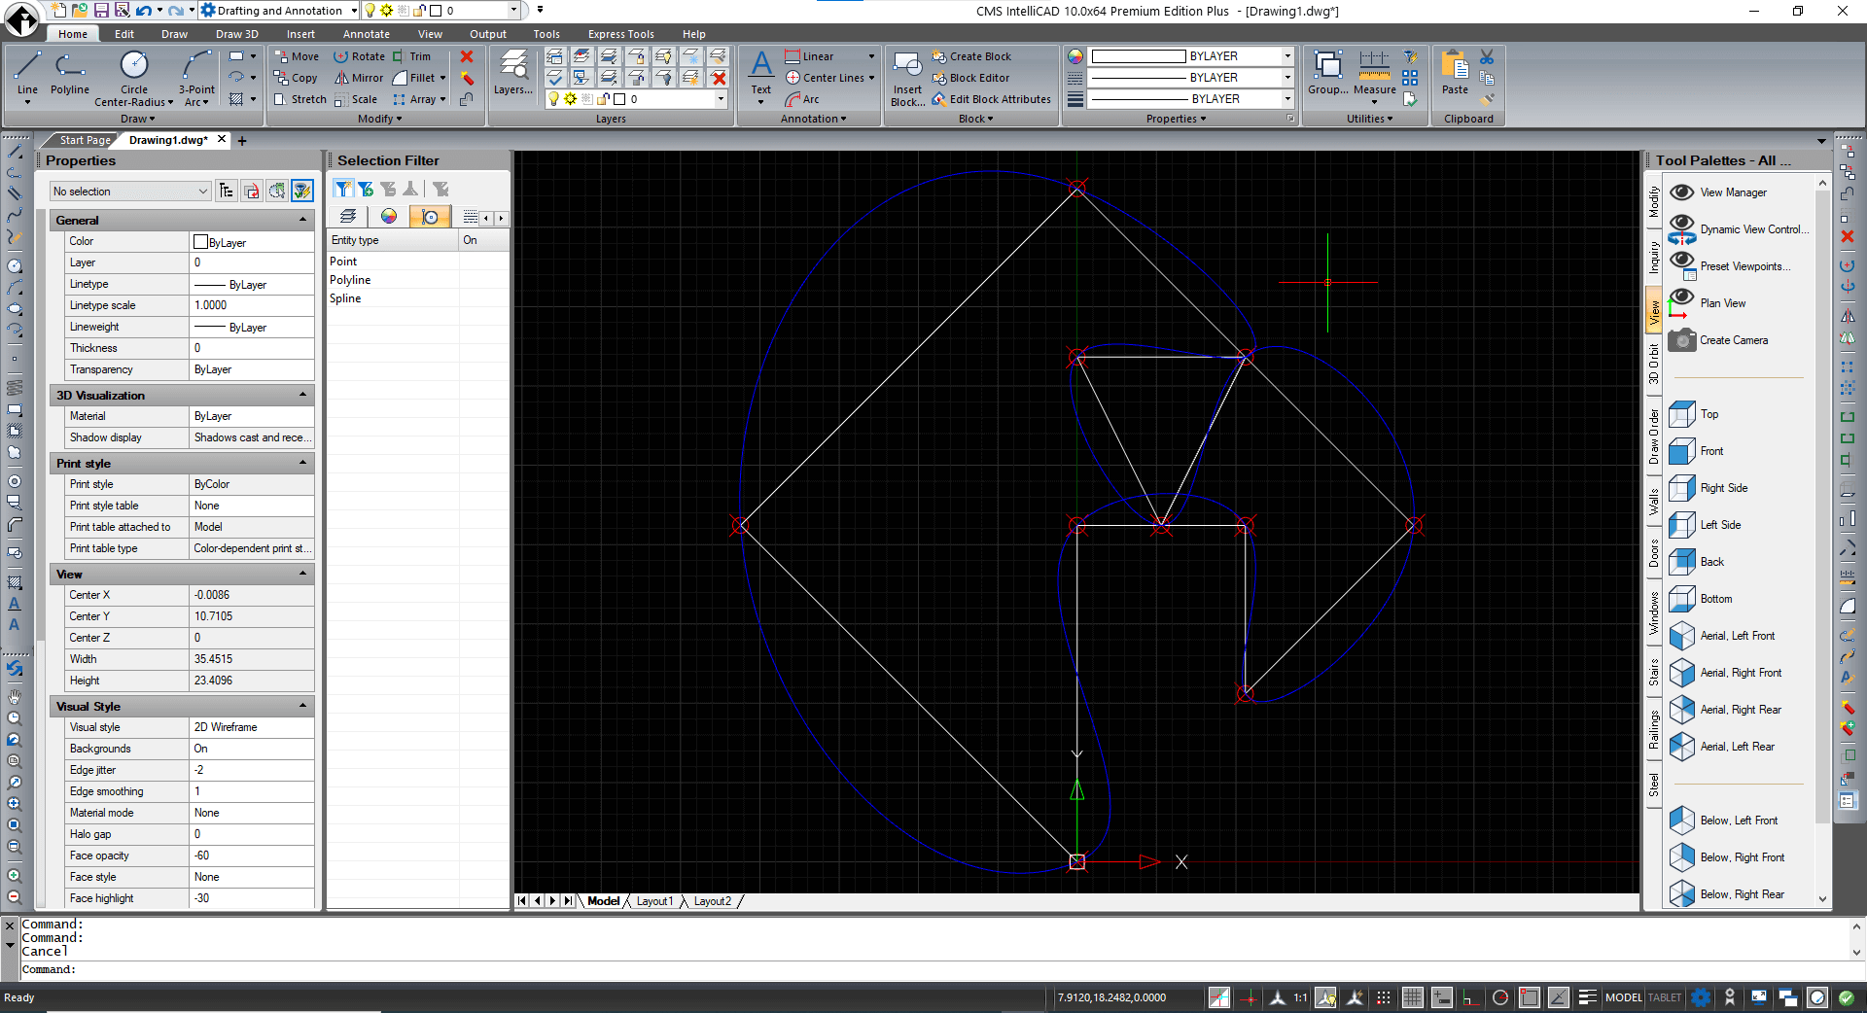Toggle snap dots in status bar

1384,997
